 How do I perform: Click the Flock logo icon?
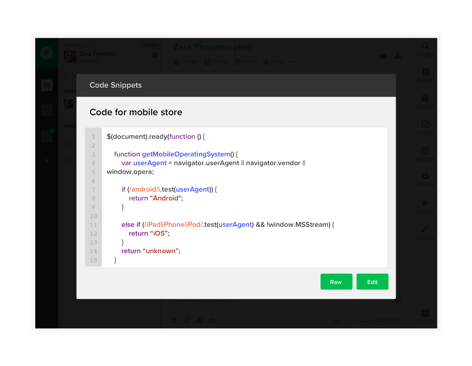47,53
